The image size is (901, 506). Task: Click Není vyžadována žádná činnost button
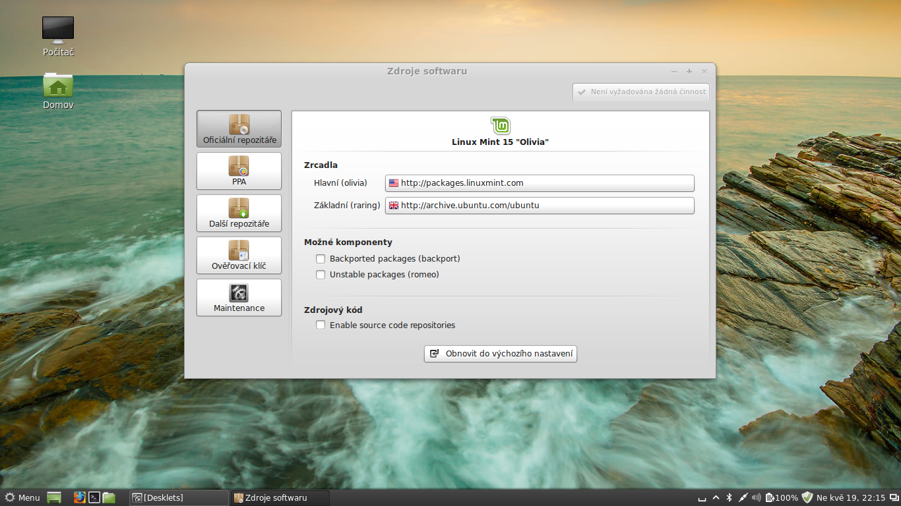(x=640, y=92)
